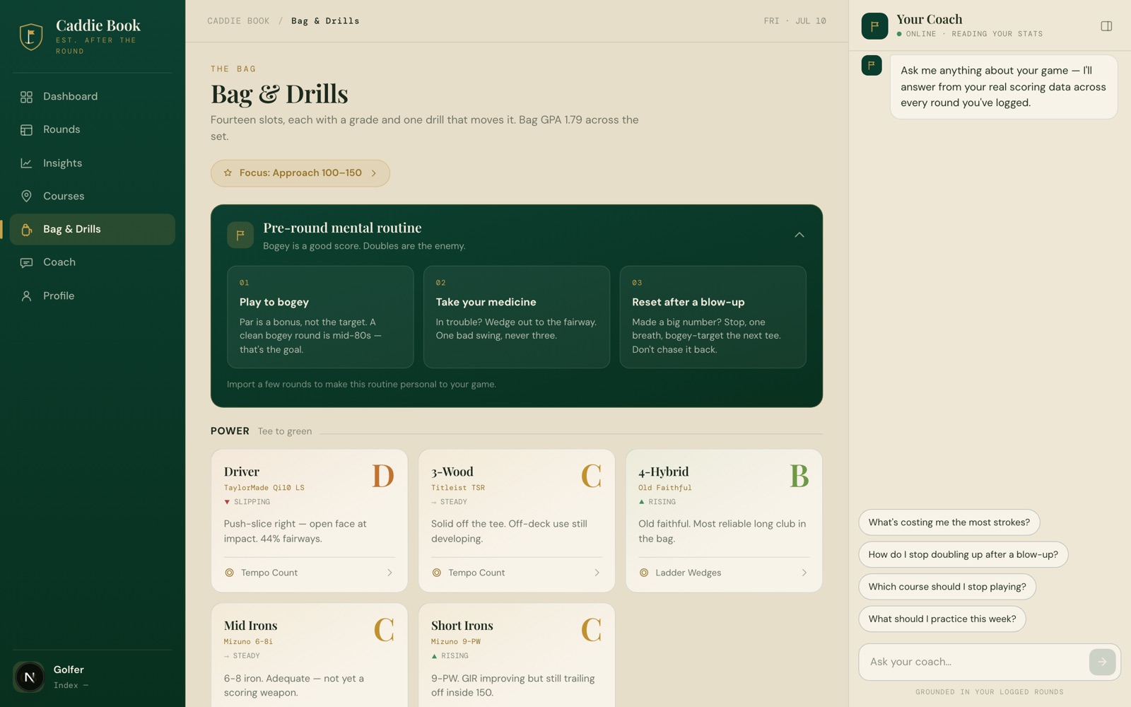The image size is (1131, 707).
Task: Open the Coach sidebar item
Action: coord(93,262)
